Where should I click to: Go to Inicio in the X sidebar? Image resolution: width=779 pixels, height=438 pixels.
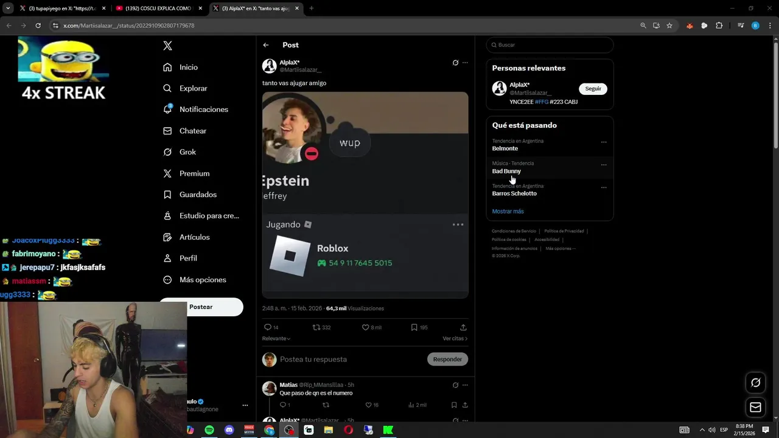[x=181, y=67]
